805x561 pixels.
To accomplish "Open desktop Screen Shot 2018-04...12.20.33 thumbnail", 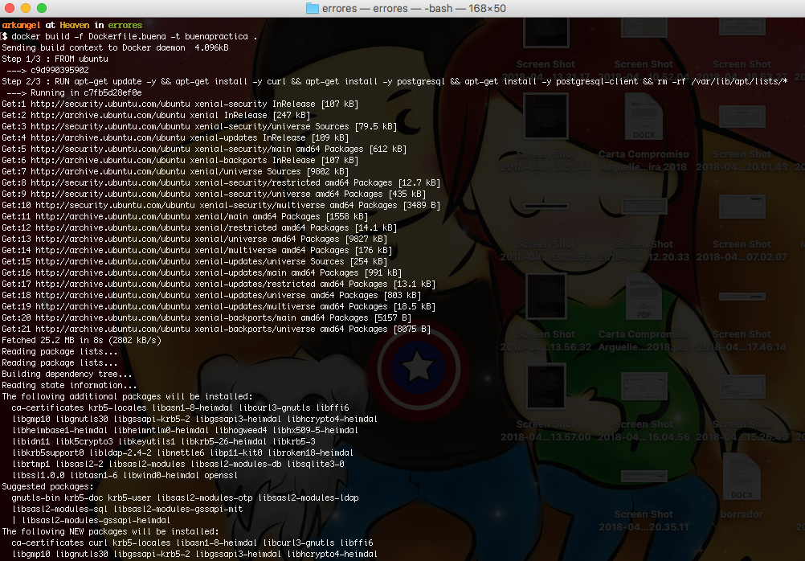I will click(644, 207).
